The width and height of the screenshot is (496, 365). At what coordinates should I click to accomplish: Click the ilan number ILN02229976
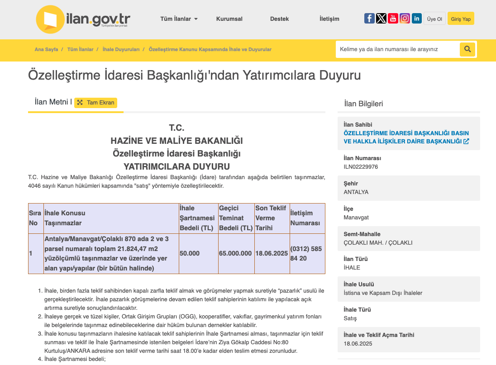pos(361,167)
